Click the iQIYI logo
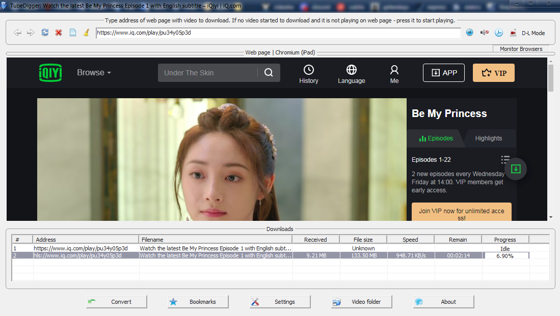Screen dimensions: 560x316 [50, 72]
